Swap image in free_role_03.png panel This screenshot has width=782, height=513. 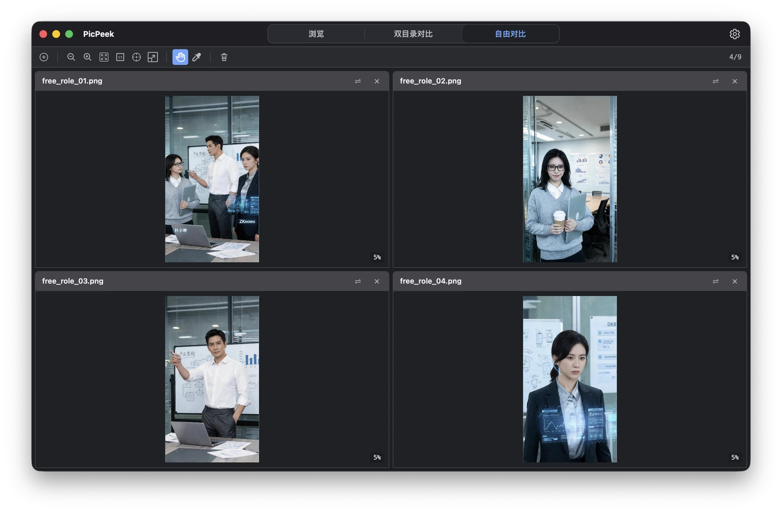pyautogui.click(x=358, y=281)
